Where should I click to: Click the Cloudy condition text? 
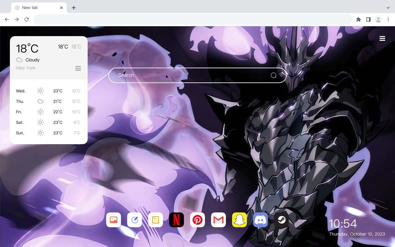(x=32, y=60)
